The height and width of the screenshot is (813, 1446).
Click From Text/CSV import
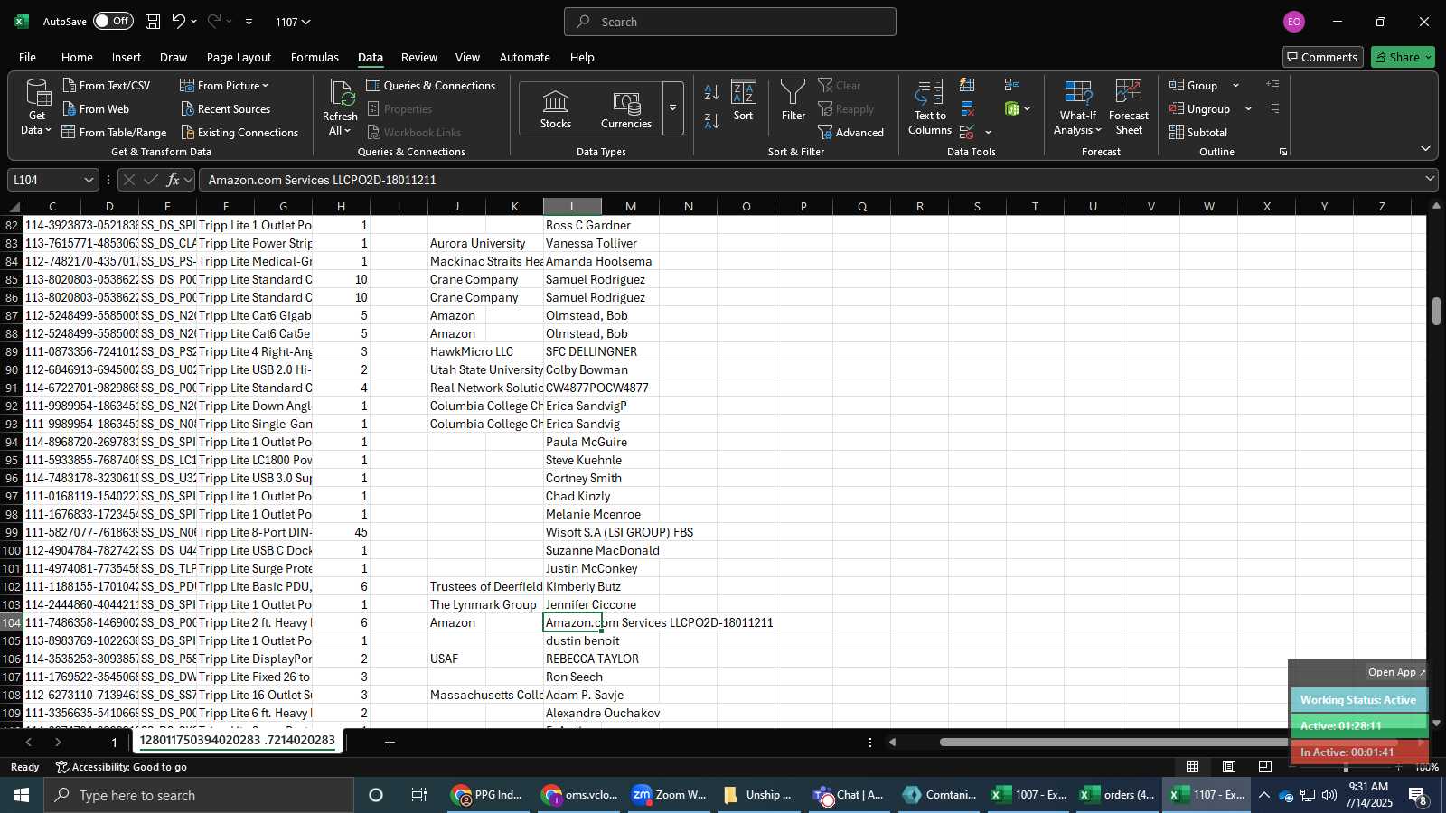pos(107,85)
